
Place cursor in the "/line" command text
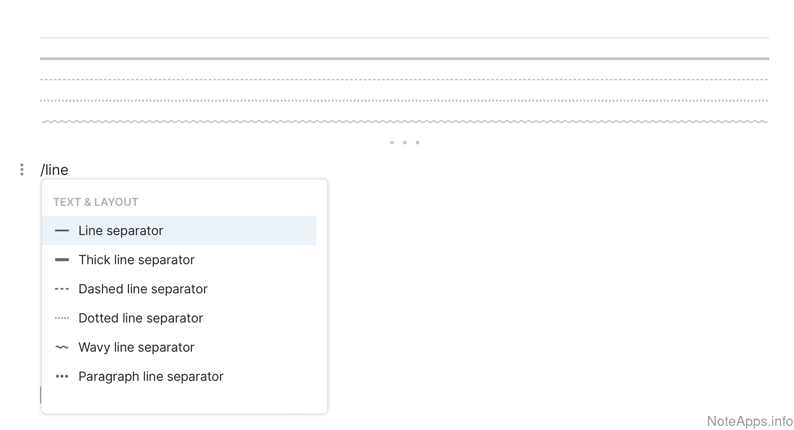click(55, 170)
